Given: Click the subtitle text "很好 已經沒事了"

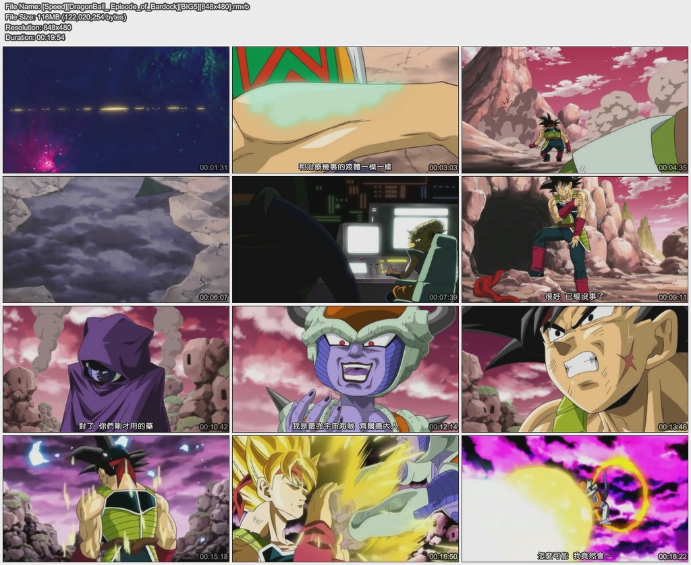Looking at the screenshot, I should (x=574, y=296).
